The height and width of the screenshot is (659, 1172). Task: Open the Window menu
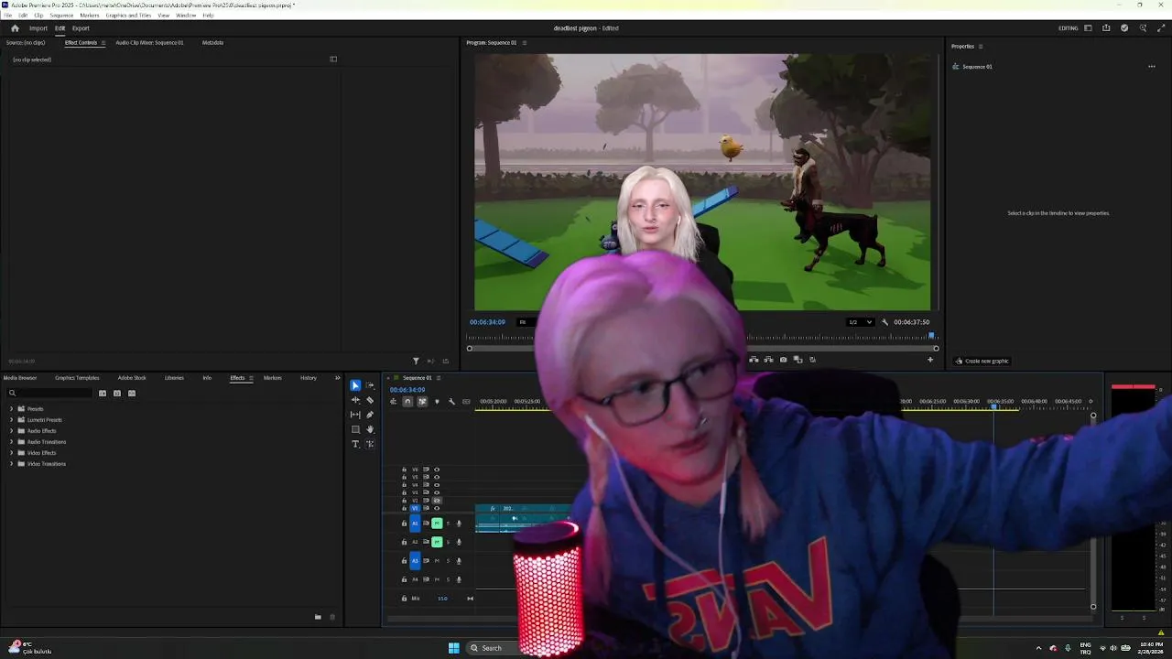[186, 16]
